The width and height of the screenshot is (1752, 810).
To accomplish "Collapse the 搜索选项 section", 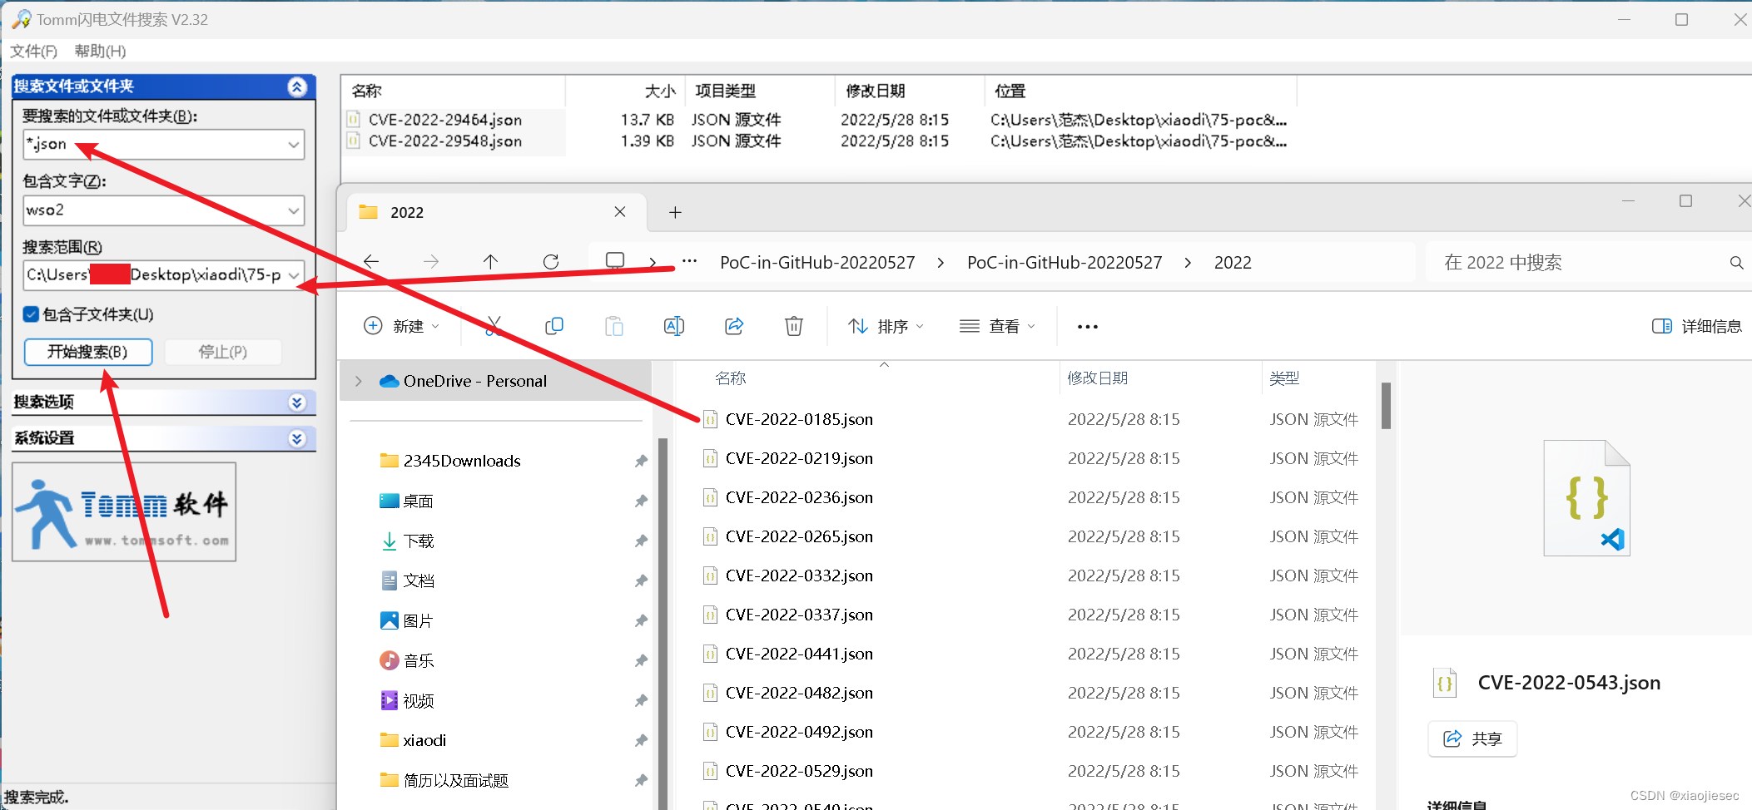I will tap(296, 402).
